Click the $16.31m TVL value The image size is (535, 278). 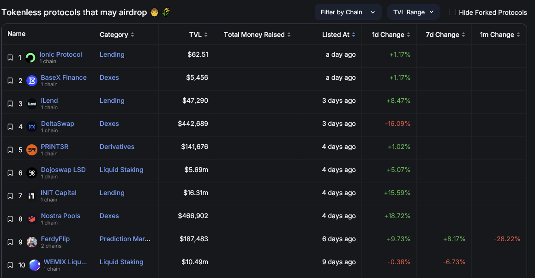point(196,193)
